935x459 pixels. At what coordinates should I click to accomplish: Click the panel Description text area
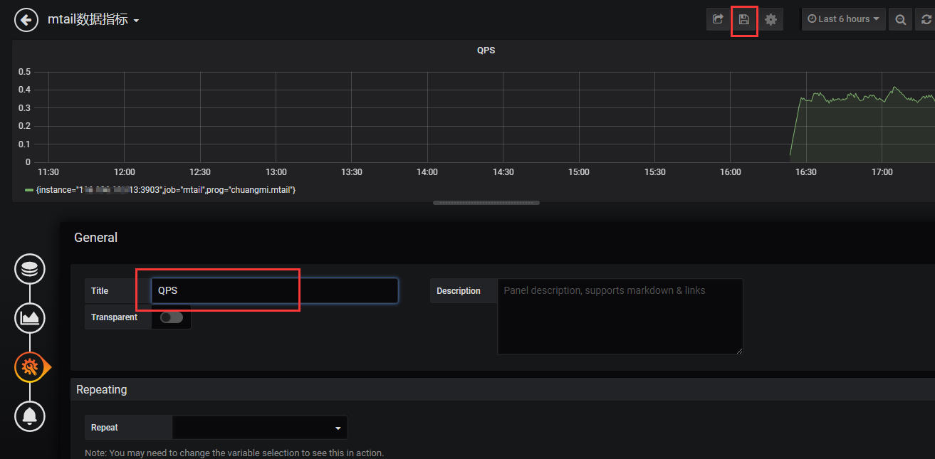620,317
